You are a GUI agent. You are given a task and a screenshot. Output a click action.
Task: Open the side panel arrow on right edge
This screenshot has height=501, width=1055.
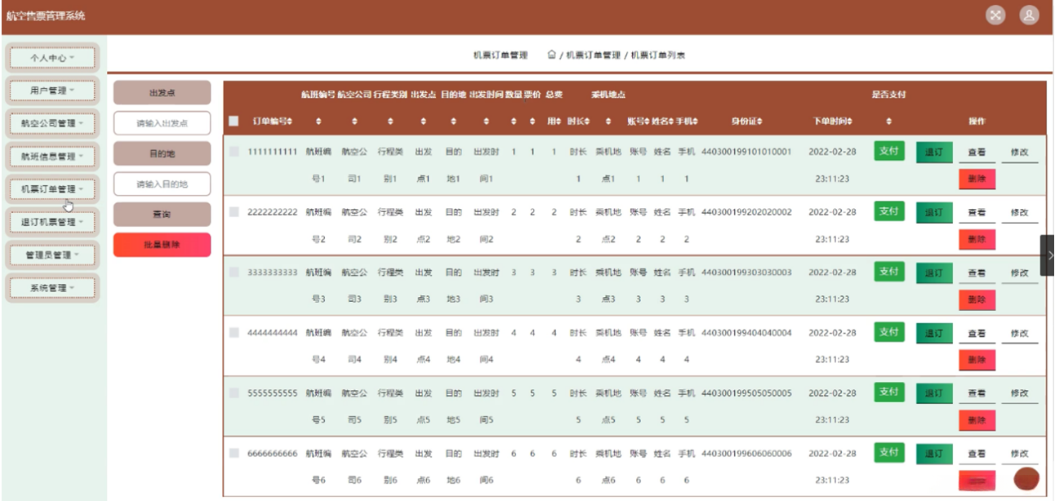pos(1048,255)
